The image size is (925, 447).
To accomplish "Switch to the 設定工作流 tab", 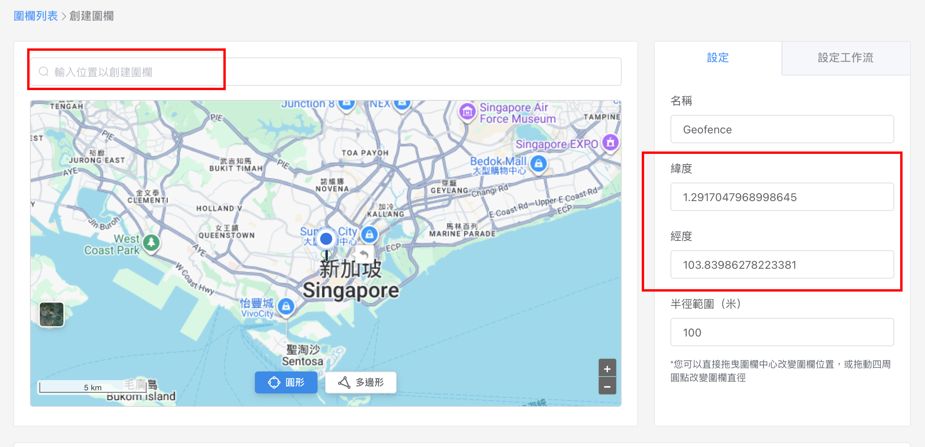I will point(845,58).
